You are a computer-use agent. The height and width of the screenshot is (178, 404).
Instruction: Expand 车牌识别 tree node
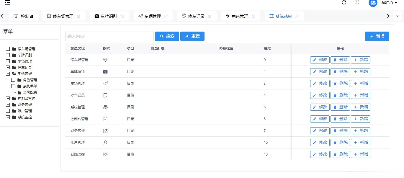[8, 55]
